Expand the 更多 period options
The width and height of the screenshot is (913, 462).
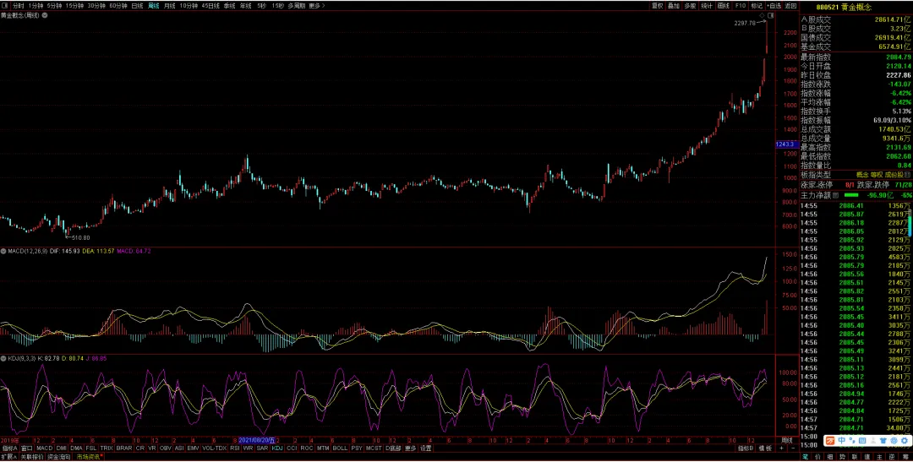coord(316,5)
